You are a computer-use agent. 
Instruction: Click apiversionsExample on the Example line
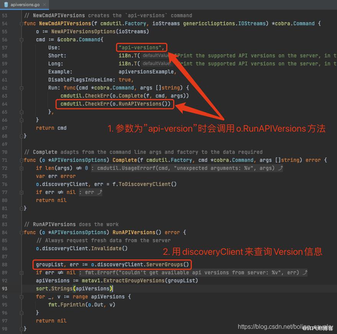point(146,72)
